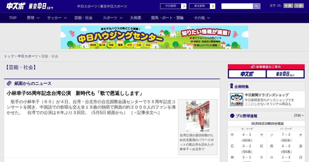Expand the スポーツ dropdown chevron

point(121,18)
